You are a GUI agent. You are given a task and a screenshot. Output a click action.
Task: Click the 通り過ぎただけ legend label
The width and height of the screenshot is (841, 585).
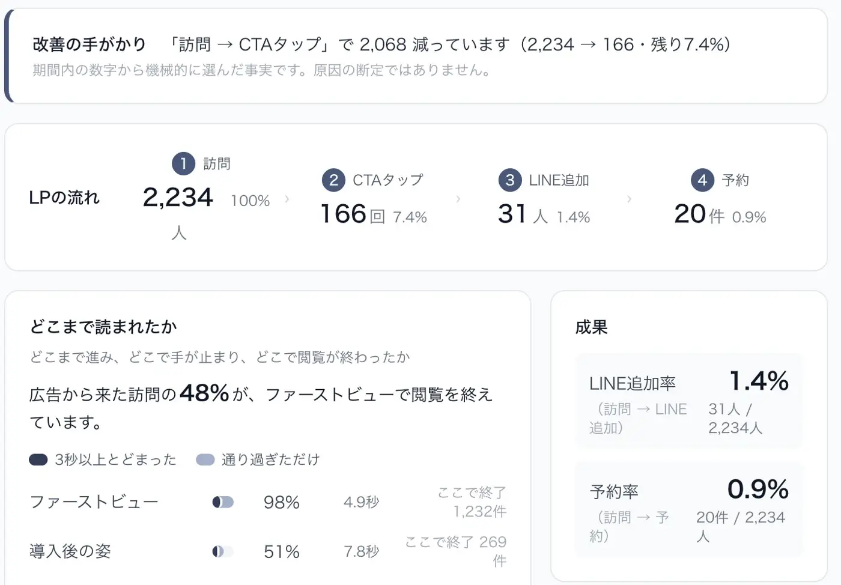[270, 459]
